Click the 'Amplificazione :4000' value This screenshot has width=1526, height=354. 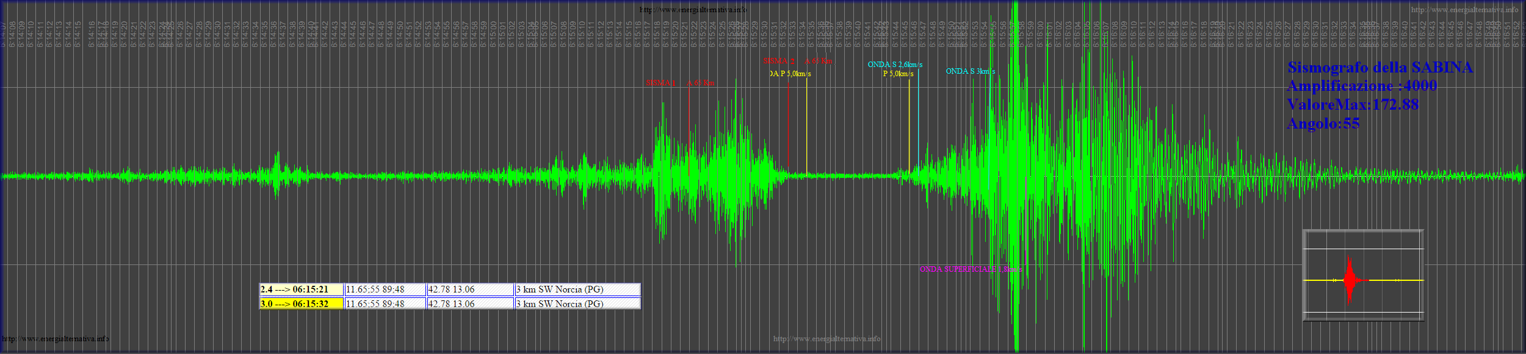pyautogui.click(x=1362, y=86)
